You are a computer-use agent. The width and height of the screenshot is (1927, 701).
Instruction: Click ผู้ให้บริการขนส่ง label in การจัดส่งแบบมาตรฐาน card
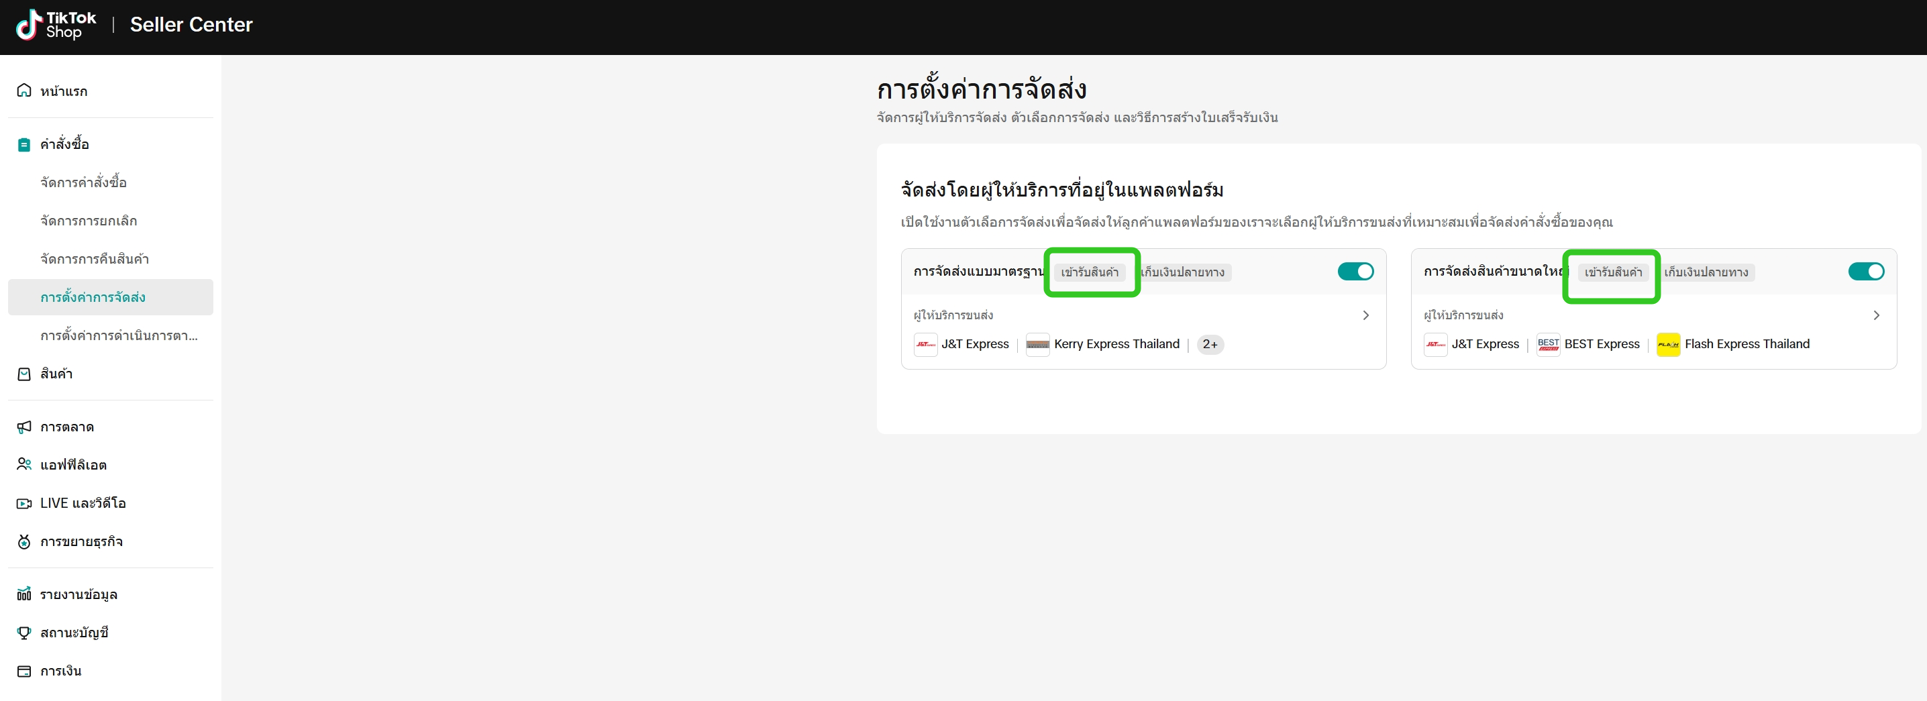953,315
